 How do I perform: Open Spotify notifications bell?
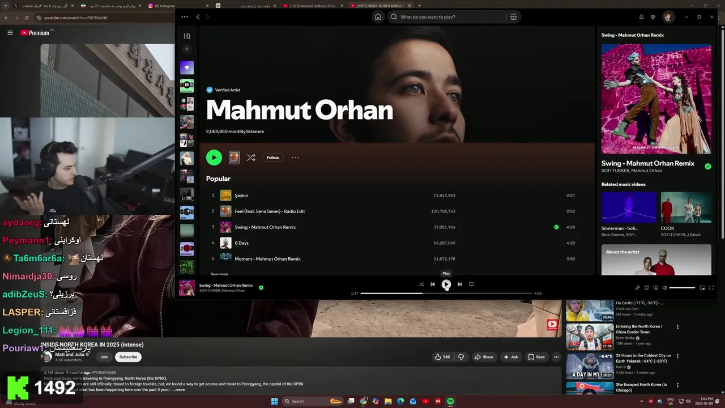pyautogui.click(x=641, y=17)
